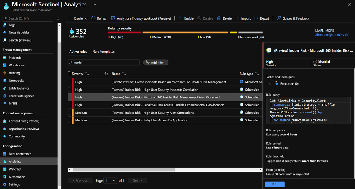Collapse the left navigation menu
The image size is (355, 189).
[x=58, y=18]
